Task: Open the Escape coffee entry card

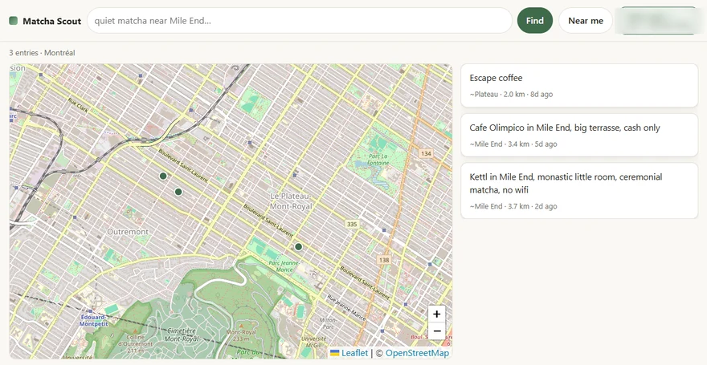Action: 579,86
